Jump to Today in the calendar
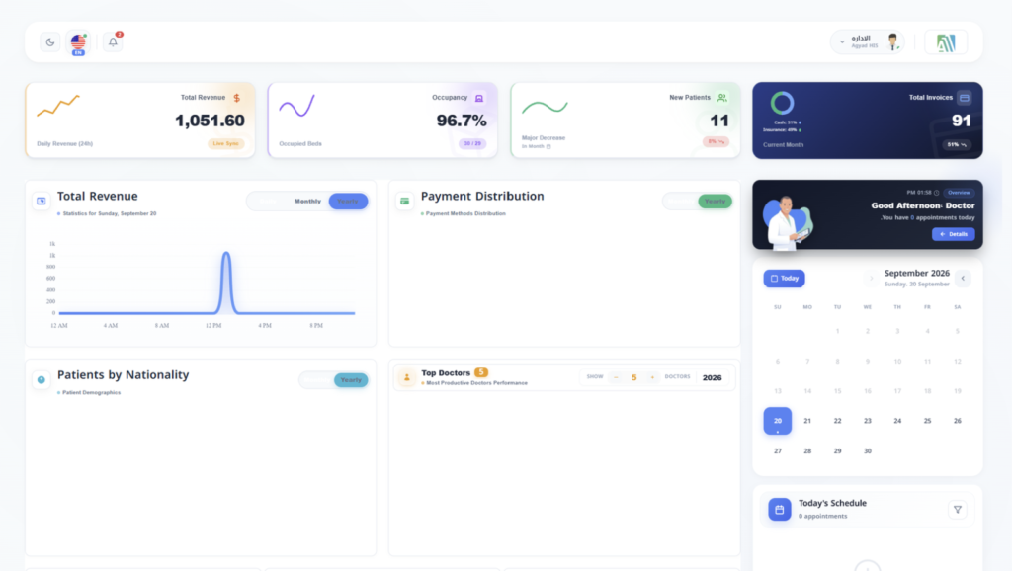 784,278
